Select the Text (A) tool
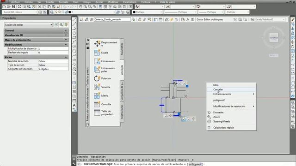Viewport: 296px width, 166px height. [74, 105]
